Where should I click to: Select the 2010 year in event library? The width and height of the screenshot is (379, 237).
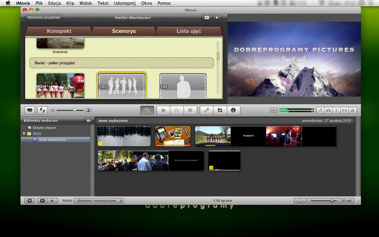37,134
